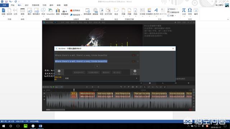Screen dimensions: 230x129
Task: Click the horizontal scrollbar beneath the waveform
Action: (55, 110)
